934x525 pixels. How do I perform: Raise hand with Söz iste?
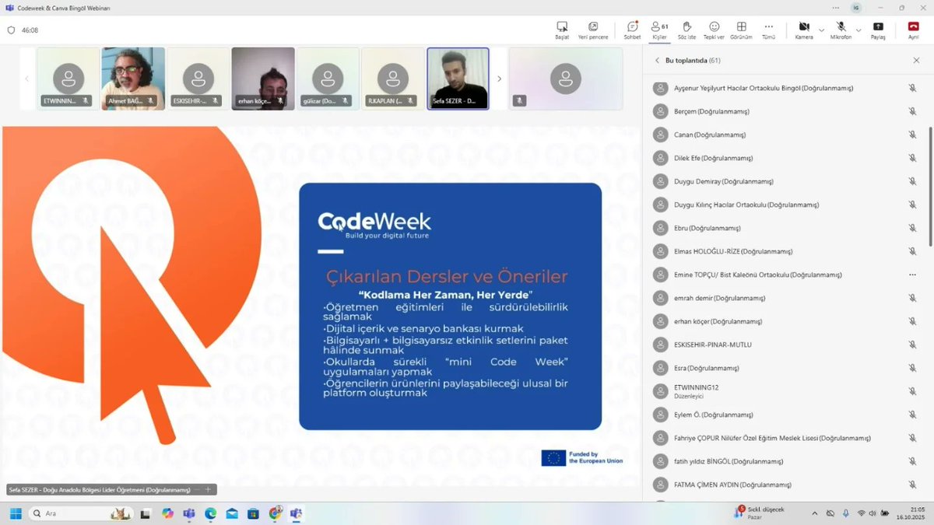(686, 30)
